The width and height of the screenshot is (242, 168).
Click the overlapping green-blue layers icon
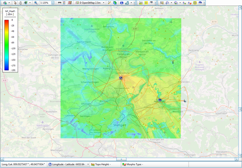coord(115,3)
